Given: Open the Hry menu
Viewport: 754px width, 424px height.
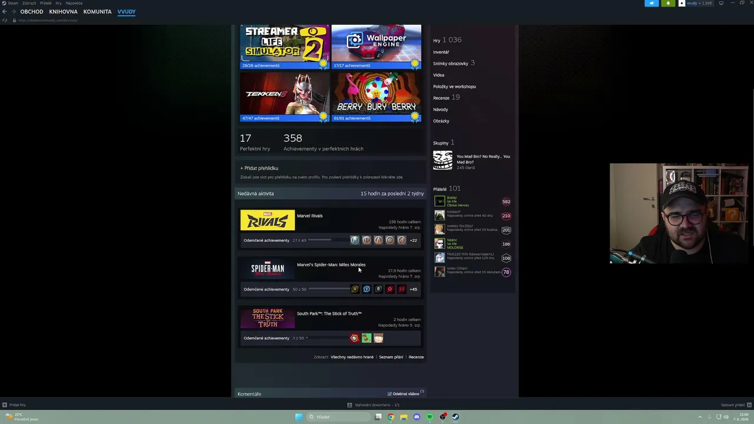Looking at the screenshot, I should pyautogui.click(x=58, y=3).
